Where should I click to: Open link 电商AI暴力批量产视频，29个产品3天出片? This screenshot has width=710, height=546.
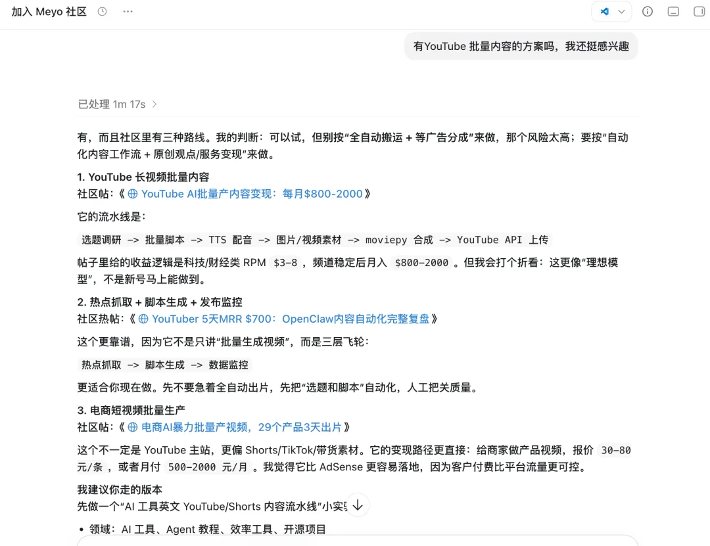(241, 427)
